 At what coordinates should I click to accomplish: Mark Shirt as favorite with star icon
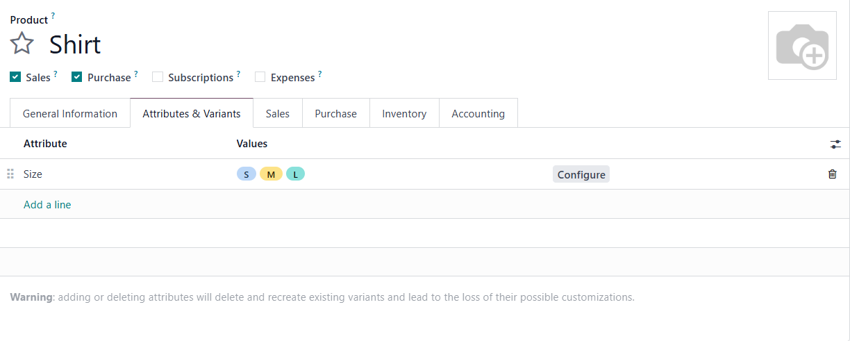tap(22, 44)
